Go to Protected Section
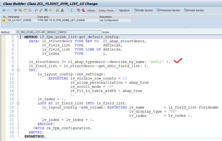The height and width of the screenshot is (141, 222). pos(168,10)
